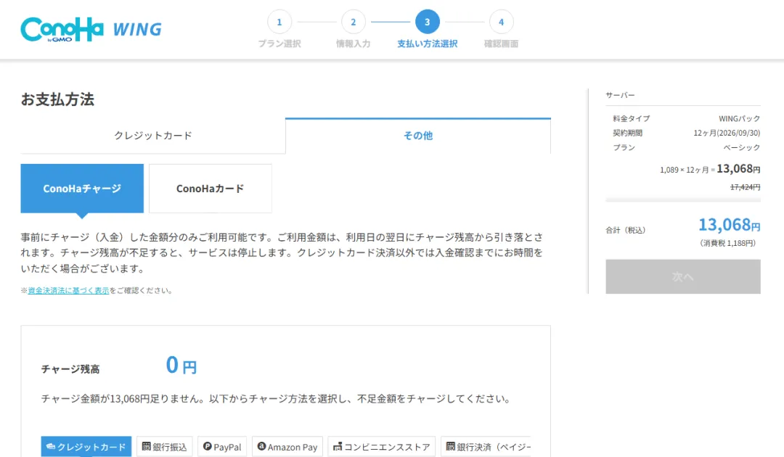Click the サーバー section heading
Image resolution: width=784 pixels, height=457 pixels.
click(x=620, y=95)
